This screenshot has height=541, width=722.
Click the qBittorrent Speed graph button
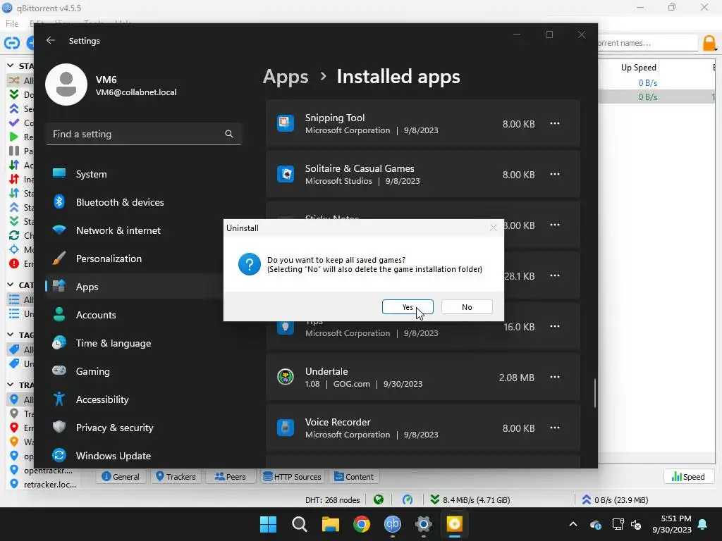(x=688, y=477)
